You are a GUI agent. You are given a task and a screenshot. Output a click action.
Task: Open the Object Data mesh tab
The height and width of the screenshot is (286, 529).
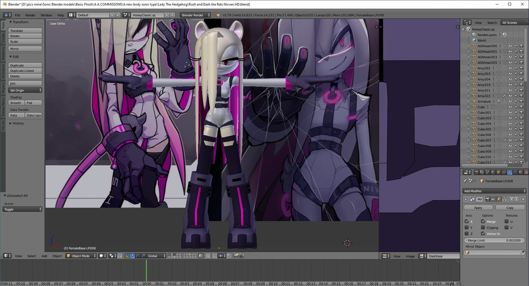click(x=515, y=172)
